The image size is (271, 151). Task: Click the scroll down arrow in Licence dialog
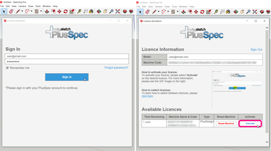[x=267, y=142]
